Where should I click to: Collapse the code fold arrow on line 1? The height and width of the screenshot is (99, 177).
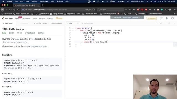(x=73, y=28)
